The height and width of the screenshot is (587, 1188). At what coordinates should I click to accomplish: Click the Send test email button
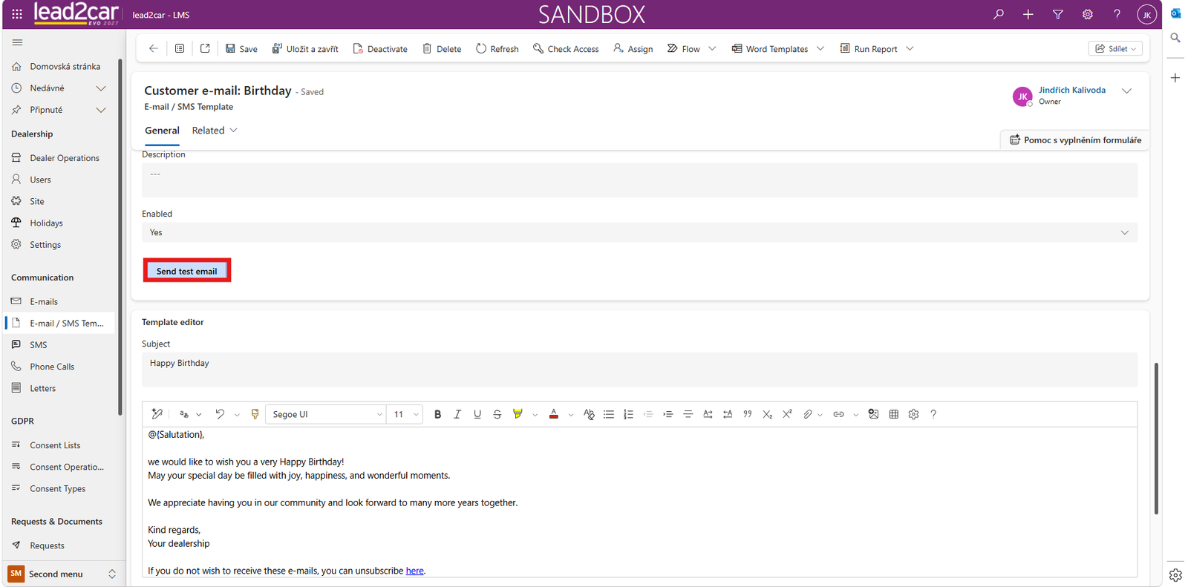[x=187, y=271]
